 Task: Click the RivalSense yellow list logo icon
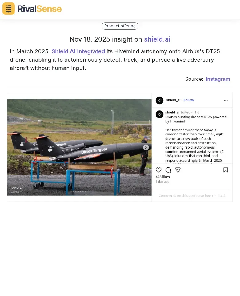pos(9,9)
